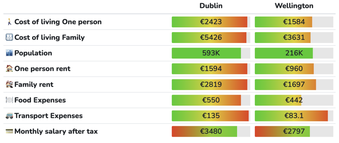The width and height of the screenshot is (339, 143).
Task: Click the plate icon for Food Expenses
Action: point(9,100)
